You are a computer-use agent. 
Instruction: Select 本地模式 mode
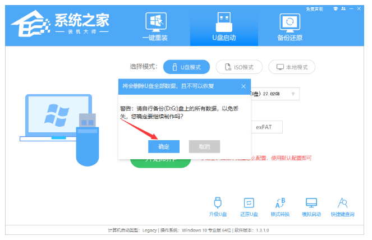click(x=292, y=67)
